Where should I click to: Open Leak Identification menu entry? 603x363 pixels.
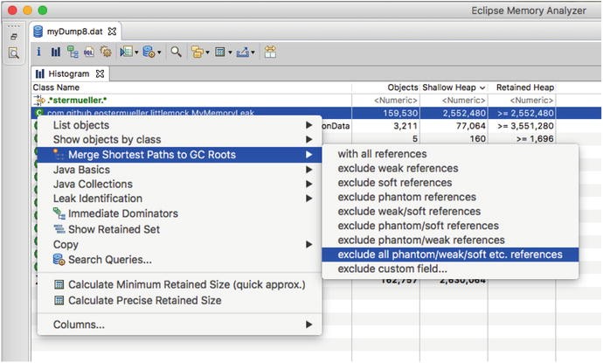coord(179,199)
